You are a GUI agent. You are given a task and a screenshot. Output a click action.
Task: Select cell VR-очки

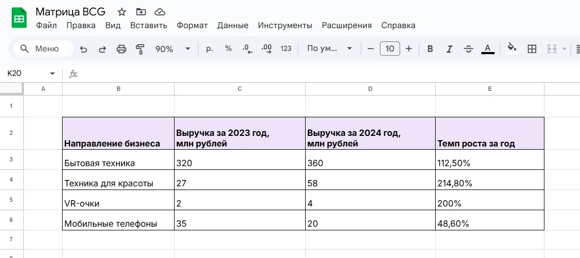[118, 200]
